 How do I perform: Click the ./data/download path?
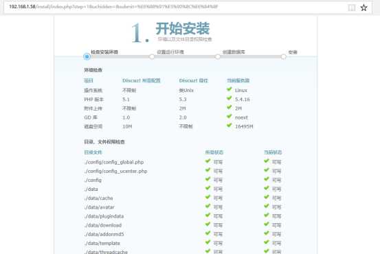click(103, 225)
